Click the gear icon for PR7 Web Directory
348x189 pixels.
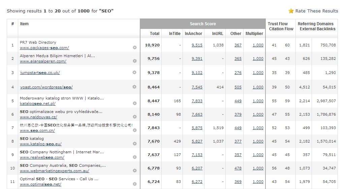point(135,47)
